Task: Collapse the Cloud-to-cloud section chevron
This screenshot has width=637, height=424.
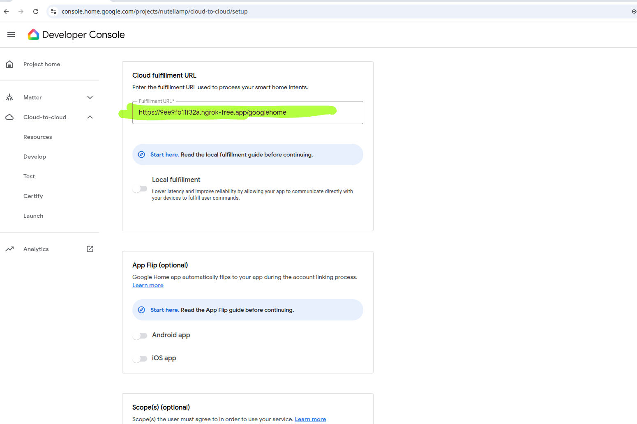Action: [x=90, y=117]
